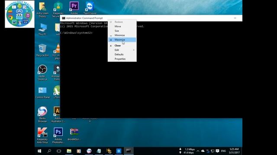The image size is (277, 155).
Task: Select the Adobe Photoshop desktop shortcut
Action: pyautogui.click(x=58, y=135)
